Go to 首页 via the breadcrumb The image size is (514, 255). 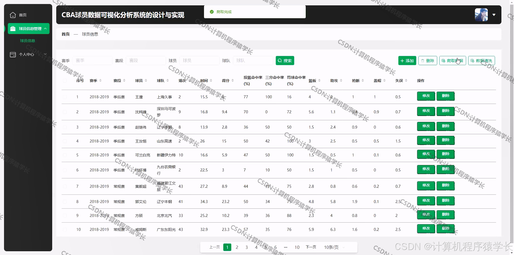pos(66,34)
